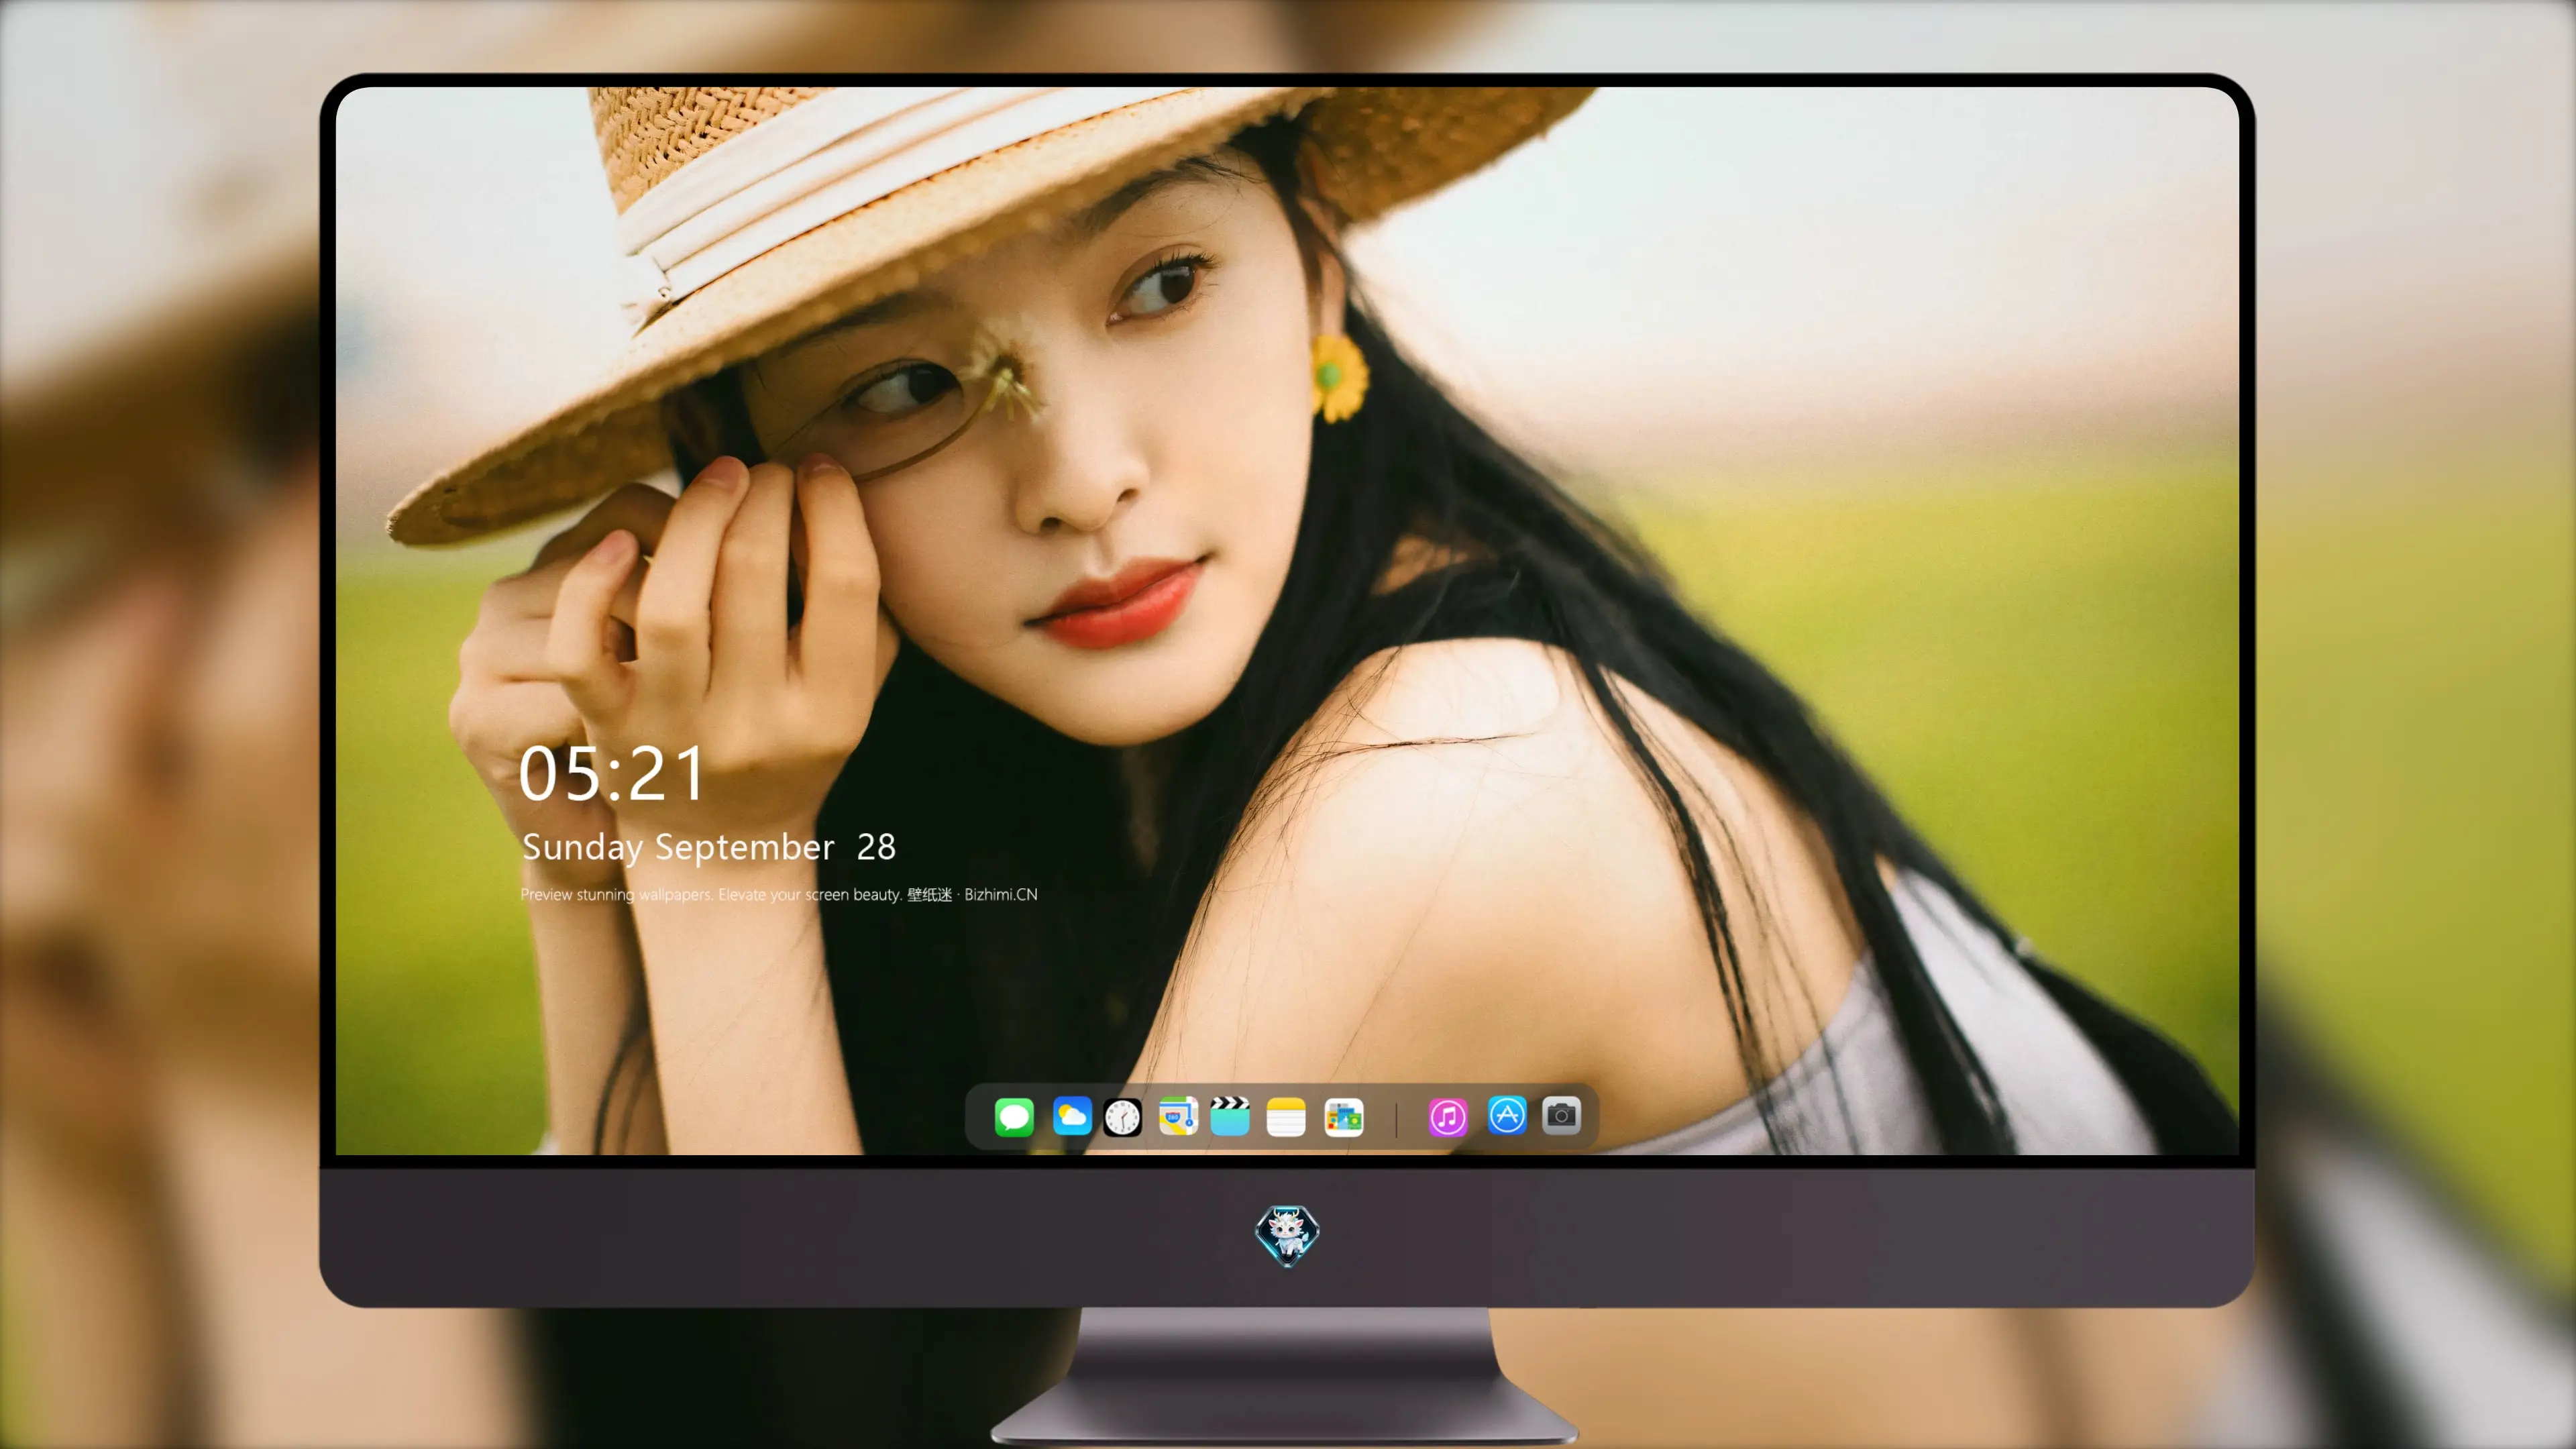Open the Notes app in the dock
This screenshot has height=1449, width=2576.
(1286, 1117)
